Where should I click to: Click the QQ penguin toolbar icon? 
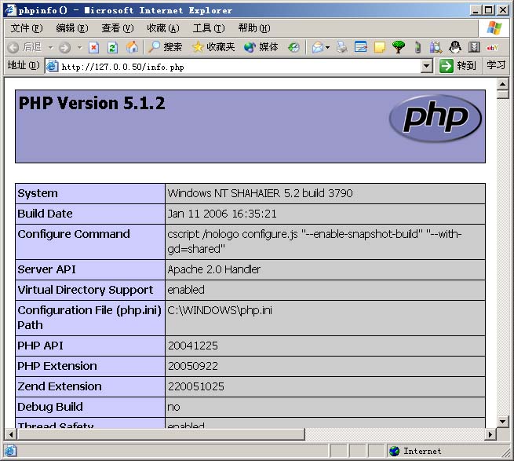coord(455,48)
